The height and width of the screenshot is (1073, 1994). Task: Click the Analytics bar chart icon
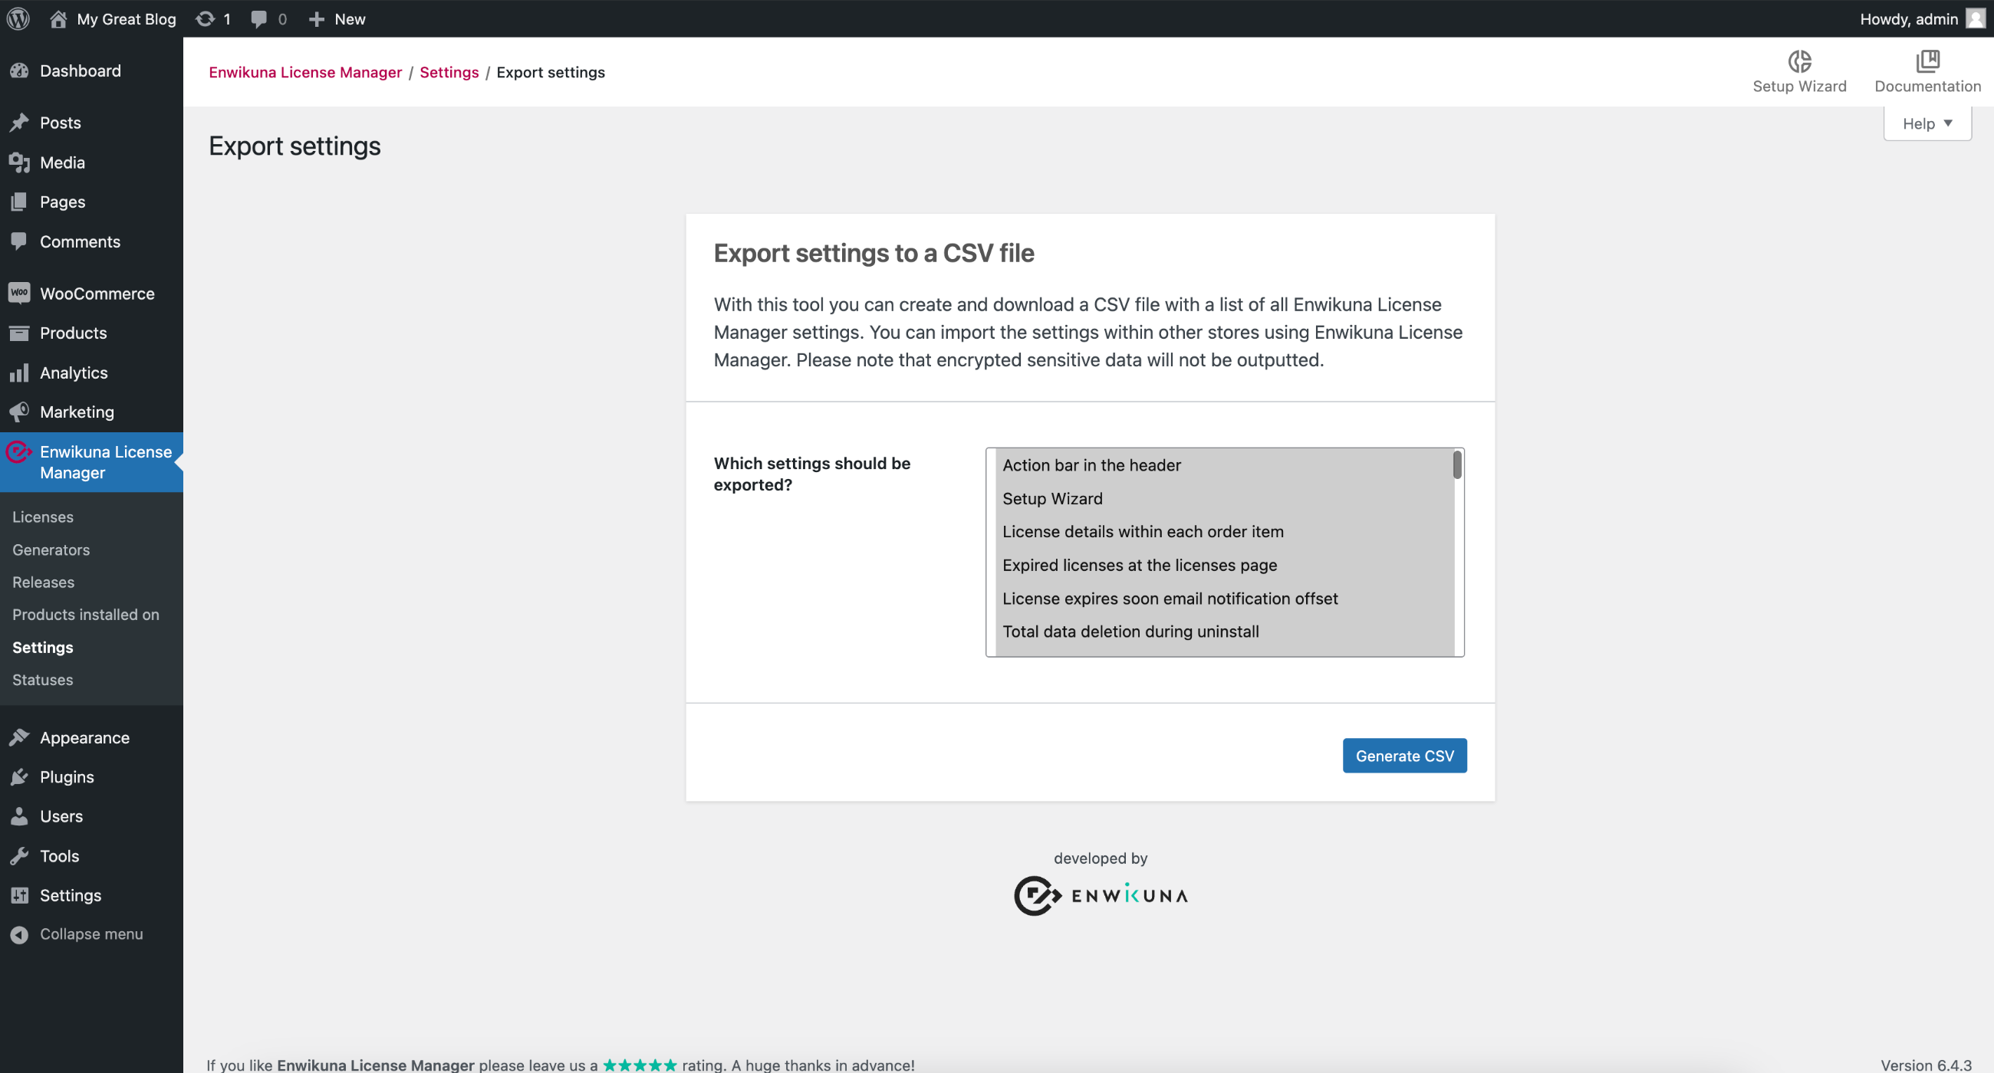(x=19, y=373)
